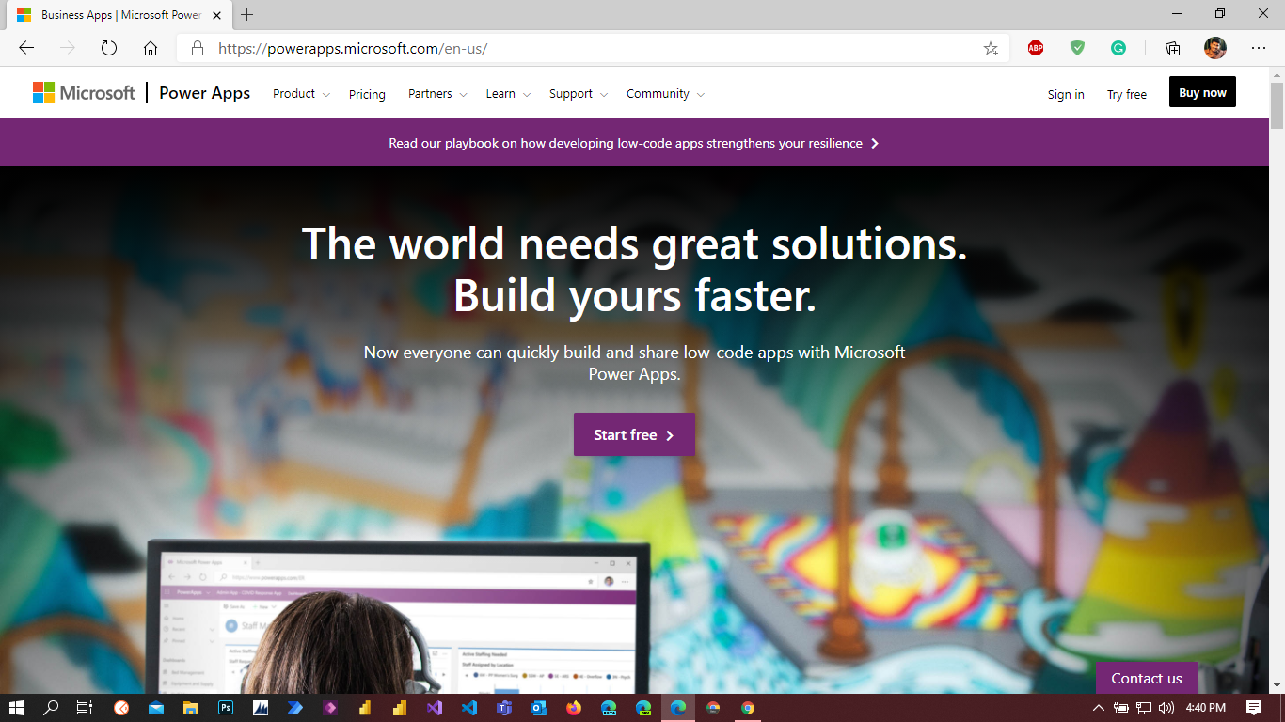Click the Adblock Plus extension icon
The height and width of the screenshot is (722, 1285).
(1036, 48)
